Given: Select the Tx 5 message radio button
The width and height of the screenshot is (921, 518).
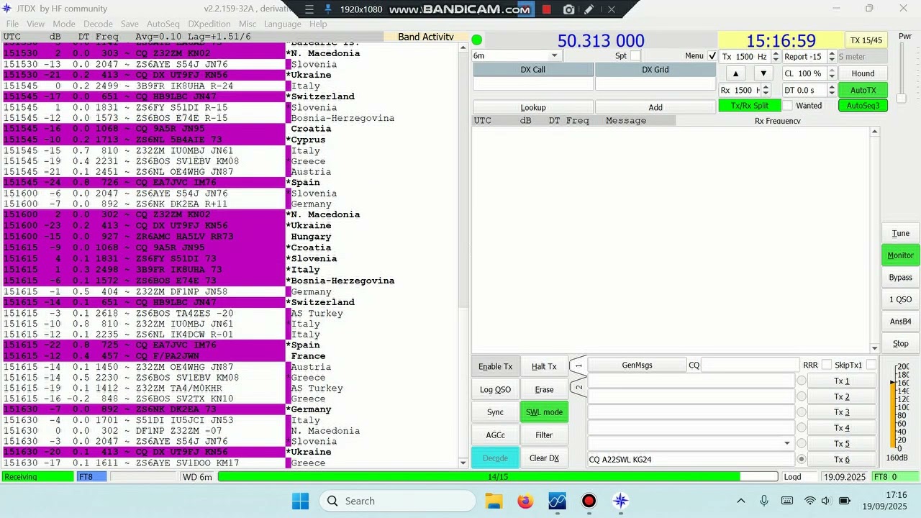Looking at the screenshot, I should pyautogui.click(x=801, y=443).
